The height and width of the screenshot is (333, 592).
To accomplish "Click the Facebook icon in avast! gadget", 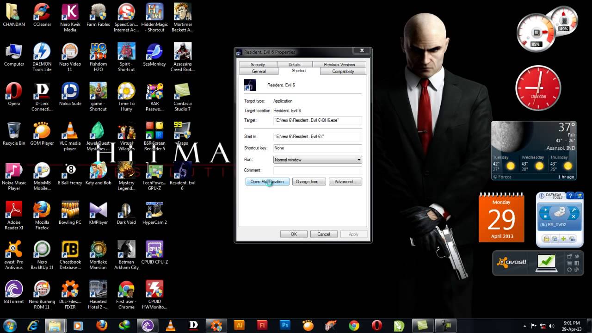I will coord(577,263).
